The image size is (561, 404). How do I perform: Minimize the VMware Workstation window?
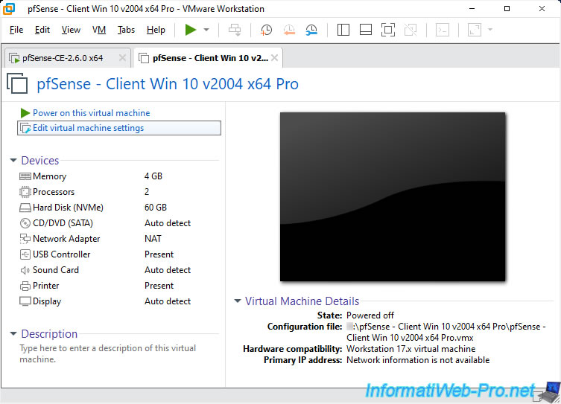472,9
